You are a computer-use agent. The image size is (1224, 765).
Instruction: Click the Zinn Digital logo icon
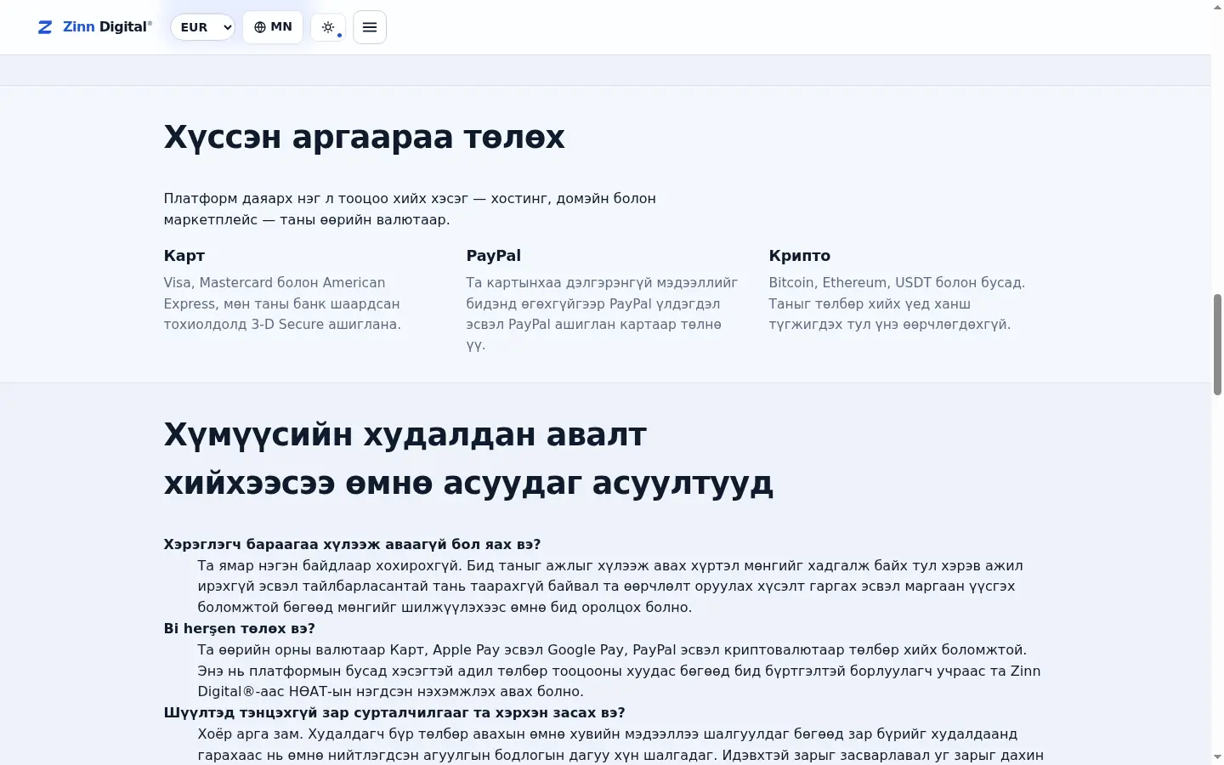coord(45,27)
